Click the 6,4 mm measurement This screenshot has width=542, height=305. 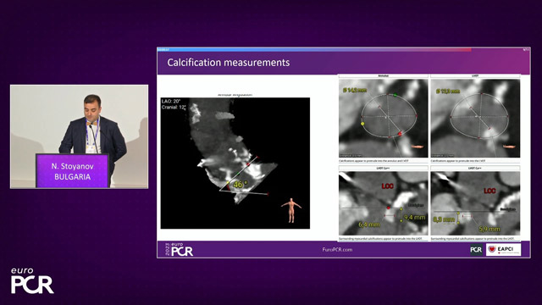point(369,225)
